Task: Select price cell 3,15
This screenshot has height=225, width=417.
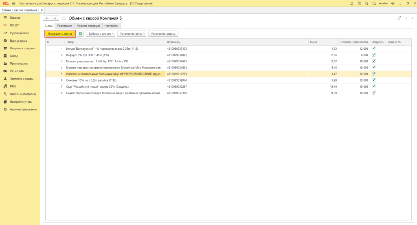Action: click(323, 68)
